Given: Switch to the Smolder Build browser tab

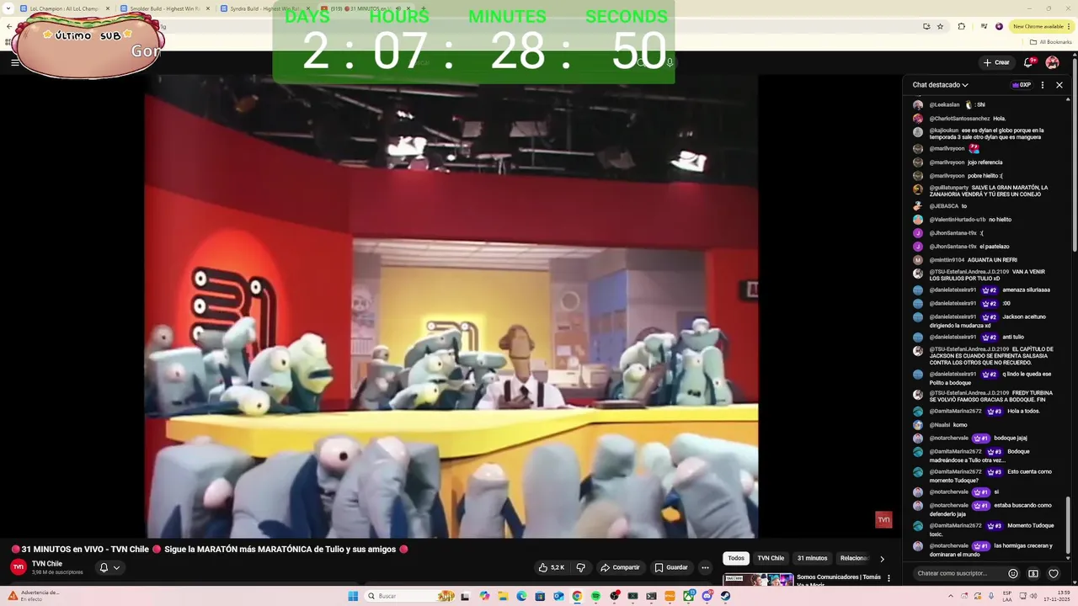Looking at the screenshot, I should click(164, 8).
